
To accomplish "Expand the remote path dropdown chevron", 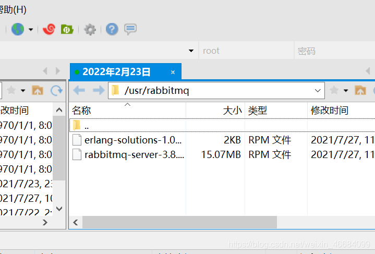I will (318, 91).
